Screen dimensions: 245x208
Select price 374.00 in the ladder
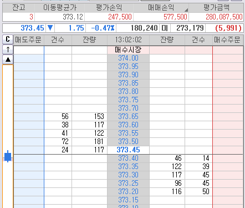[128, 58]
